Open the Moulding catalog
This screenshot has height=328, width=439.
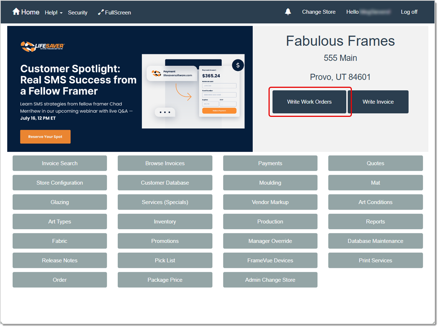coord(270,182)
